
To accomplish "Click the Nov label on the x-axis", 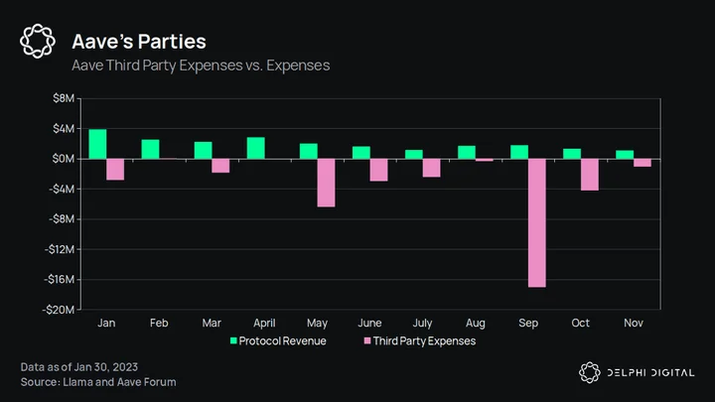I will pos(634,324).
